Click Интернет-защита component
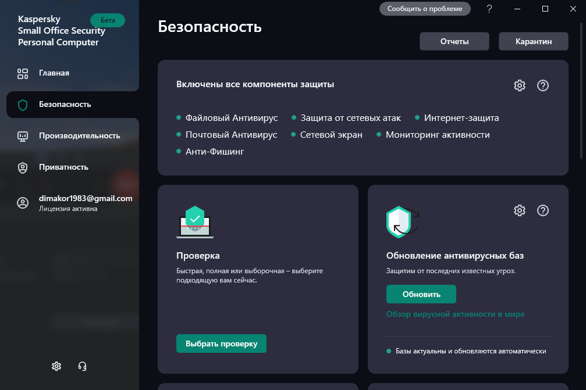This screenshot has width=586, height=390. pyautogui.click(x=457, y=118)
